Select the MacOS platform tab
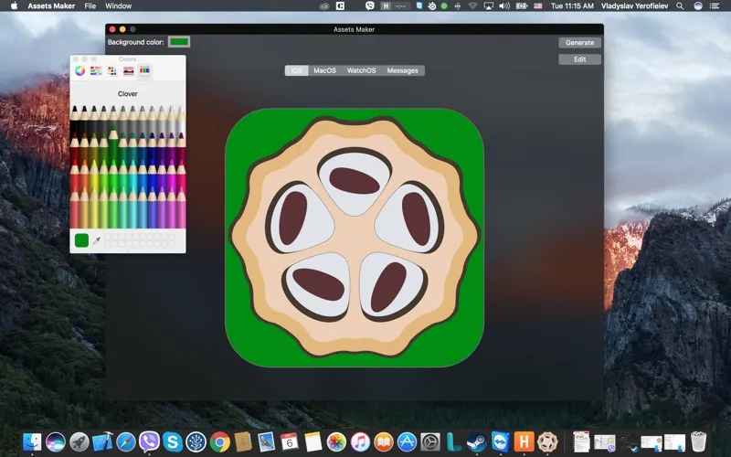The height and width of the screenshot is (457, 731). pyautogui.click(x=324, y=70)
